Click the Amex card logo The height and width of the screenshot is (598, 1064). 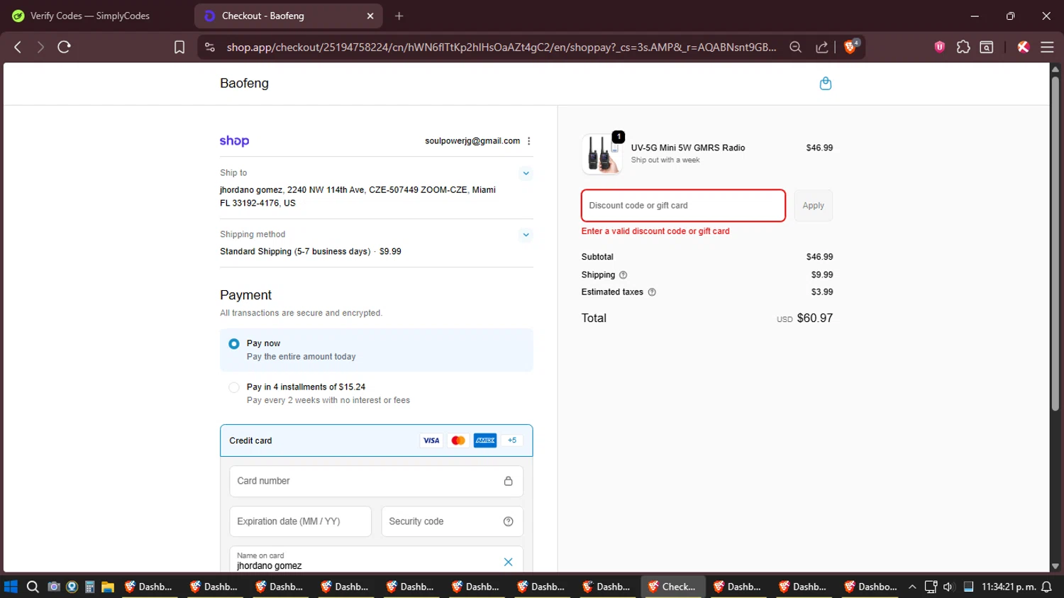click(x=485, y=441)
